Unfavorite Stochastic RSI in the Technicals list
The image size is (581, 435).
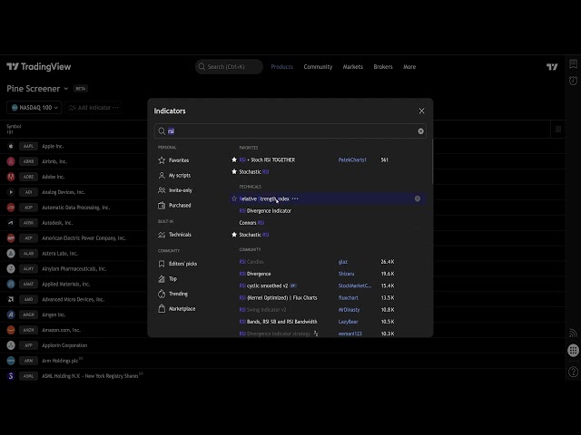(234, 235)
